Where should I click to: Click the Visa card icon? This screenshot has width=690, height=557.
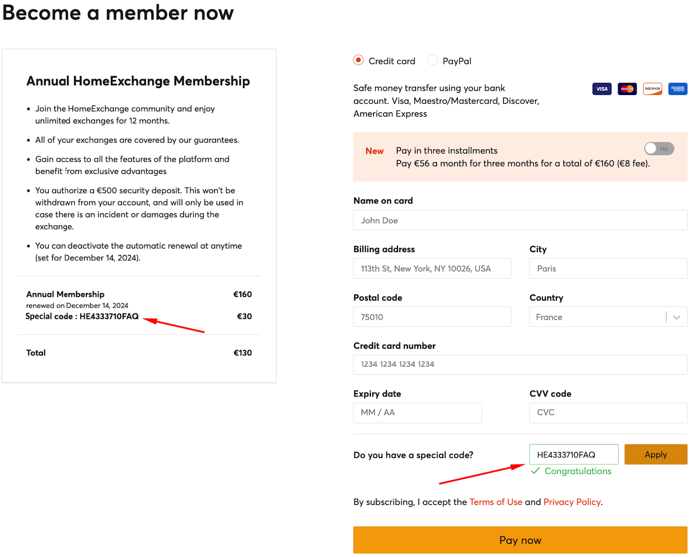(602, 89)
